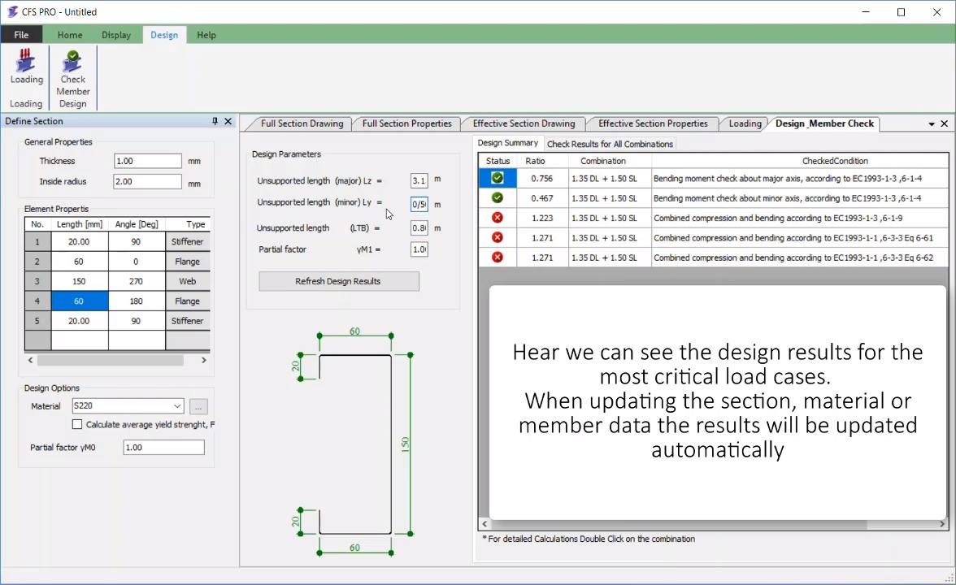Switch to the Home ribbon tab

tap(70, 35)
